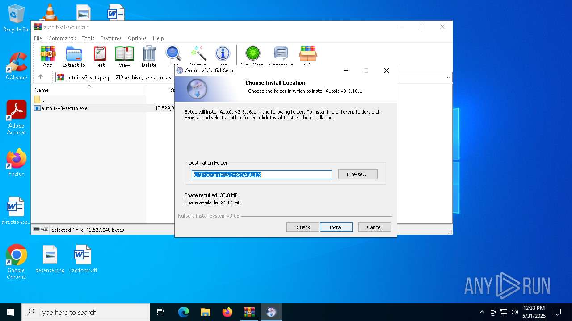The width and height of the screenshot is (572, 321).
Task: Select sawtown.rtf desktop file
Action: pyautogui.click(x=83, y=259)
